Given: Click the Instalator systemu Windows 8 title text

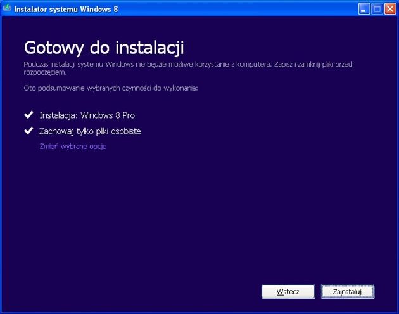Looking at the screenshot, I should pos(66,10).
